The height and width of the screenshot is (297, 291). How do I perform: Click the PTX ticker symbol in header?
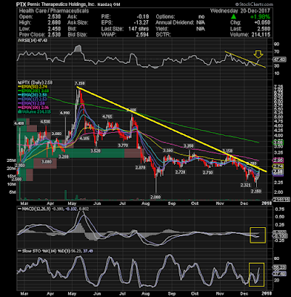coord(21,4)
